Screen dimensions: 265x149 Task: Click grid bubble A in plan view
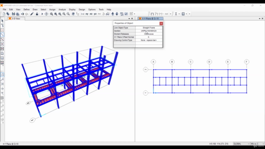153,62
